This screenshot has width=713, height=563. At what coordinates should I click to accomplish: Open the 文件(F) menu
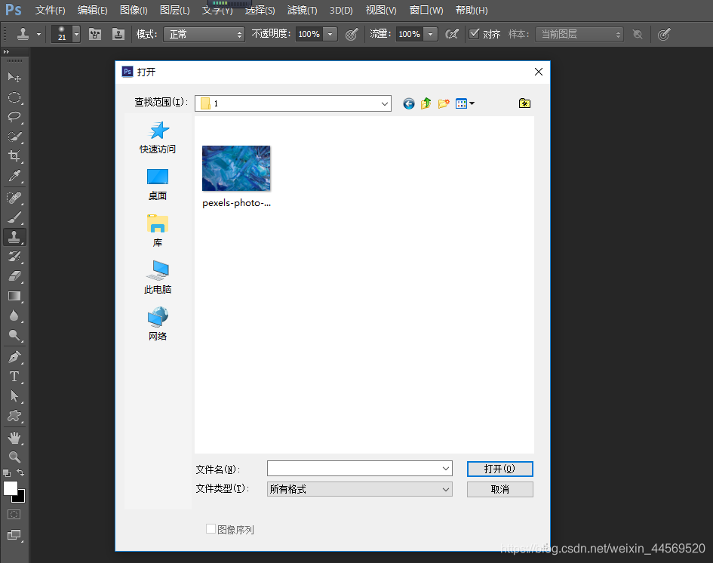point(50,10)
